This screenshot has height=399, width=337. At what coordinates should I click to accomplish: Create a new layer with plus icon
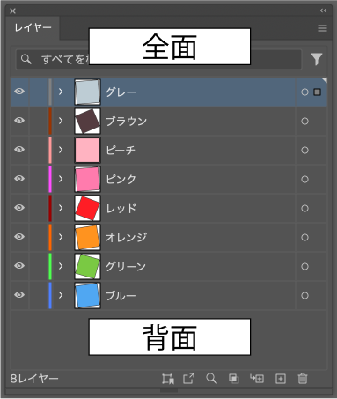click(x=281, y=379)
